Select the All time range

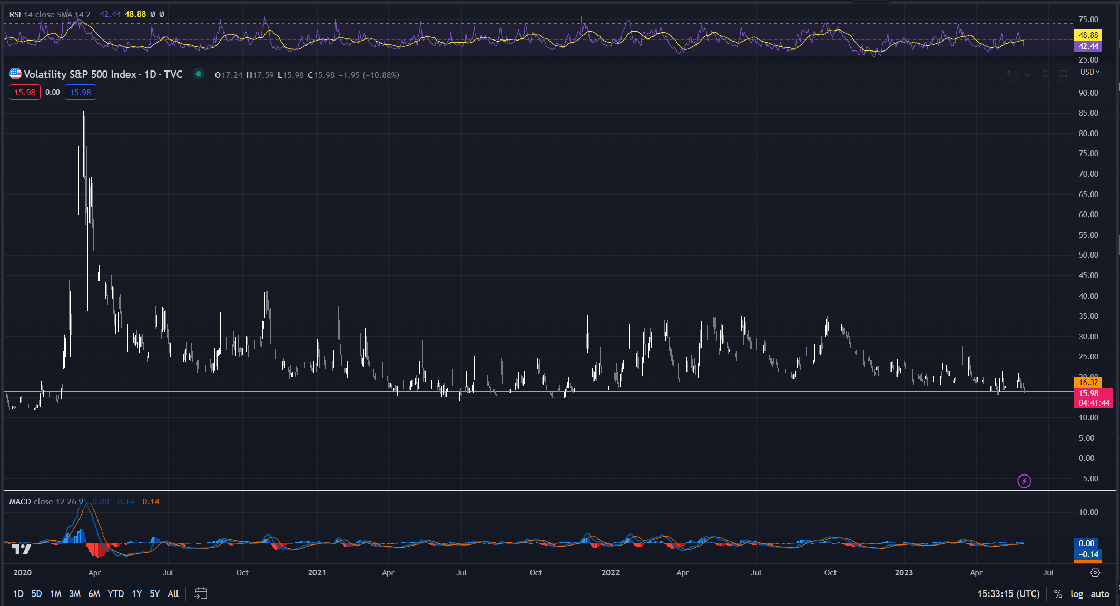tap(173, 594)
